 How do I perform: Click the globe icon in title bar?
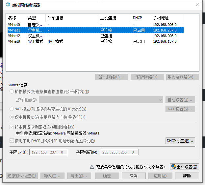coord(8,5)
